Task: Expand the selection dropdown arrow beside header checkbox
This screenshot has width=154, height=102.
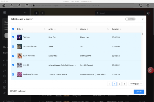Action: 15,29
